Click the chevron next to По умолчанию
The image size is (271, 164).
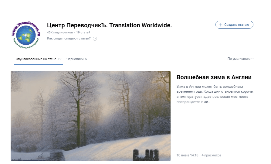252,59
